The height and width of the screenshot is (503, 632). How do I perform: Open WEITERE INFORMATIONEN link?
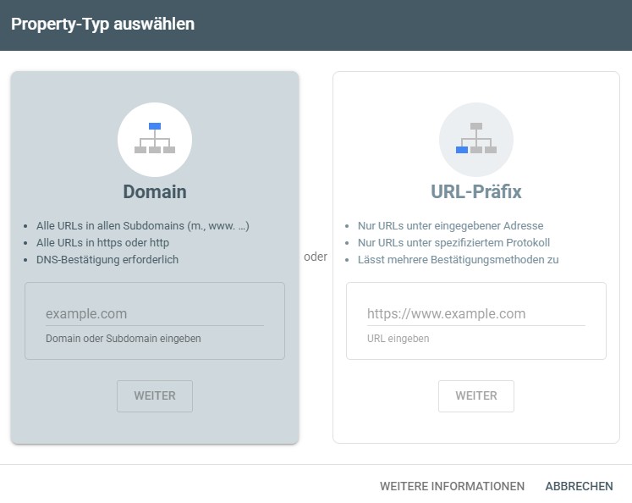click(x=453, y=486)
